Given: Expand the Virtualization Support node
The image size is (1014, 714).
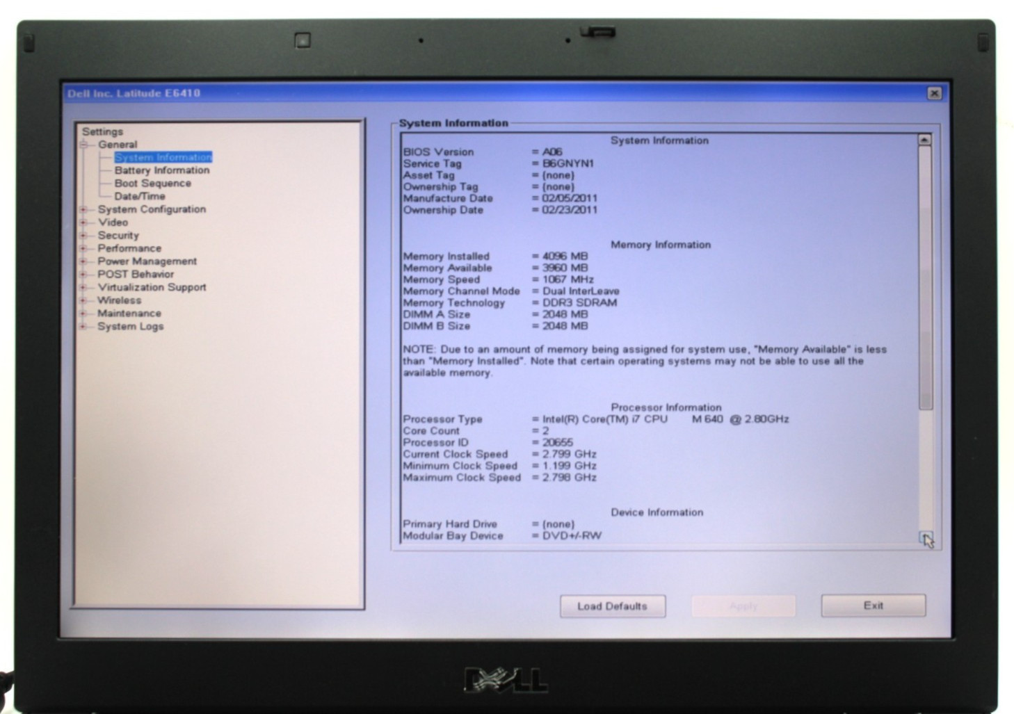Looking at the screenshot, I should tap(83, 287).
